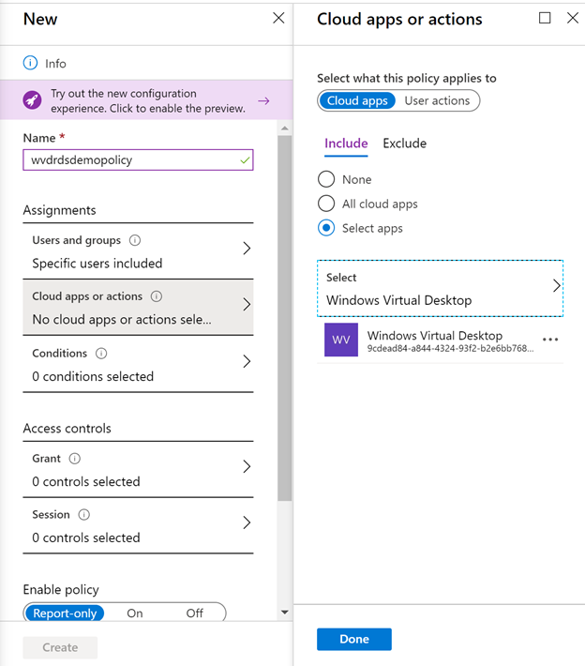Click the app ID 9cdead84-a844-4324... text
The image size is (585, 666).
450,349
